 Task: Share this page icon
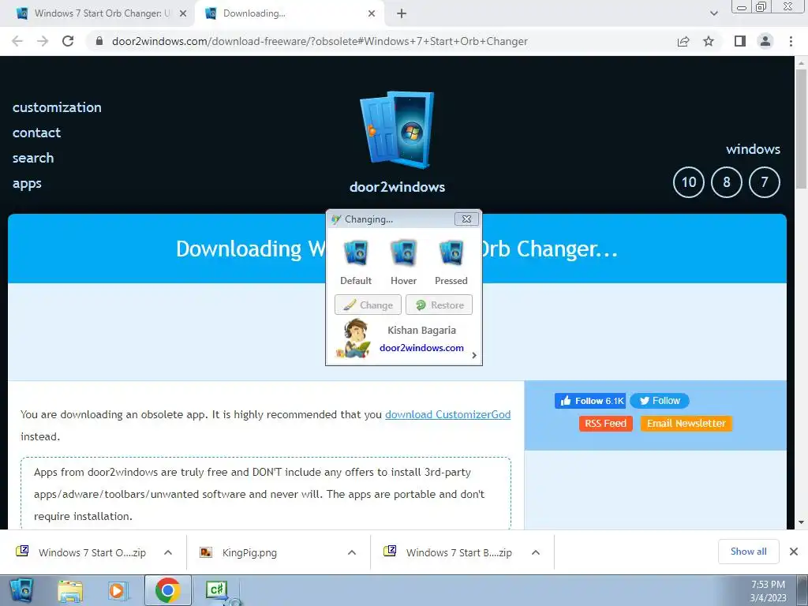(683, 41)
